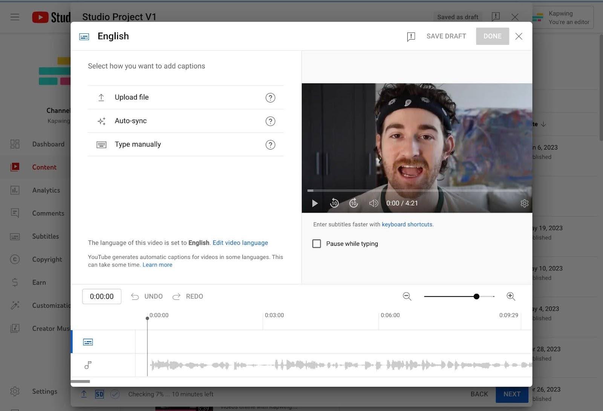Click the video progress bar
Viewport: 603px width, 411px height.
tap(417, 191)
